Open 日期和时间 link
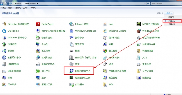The image size is (182, 95). [x=114, y=58]
